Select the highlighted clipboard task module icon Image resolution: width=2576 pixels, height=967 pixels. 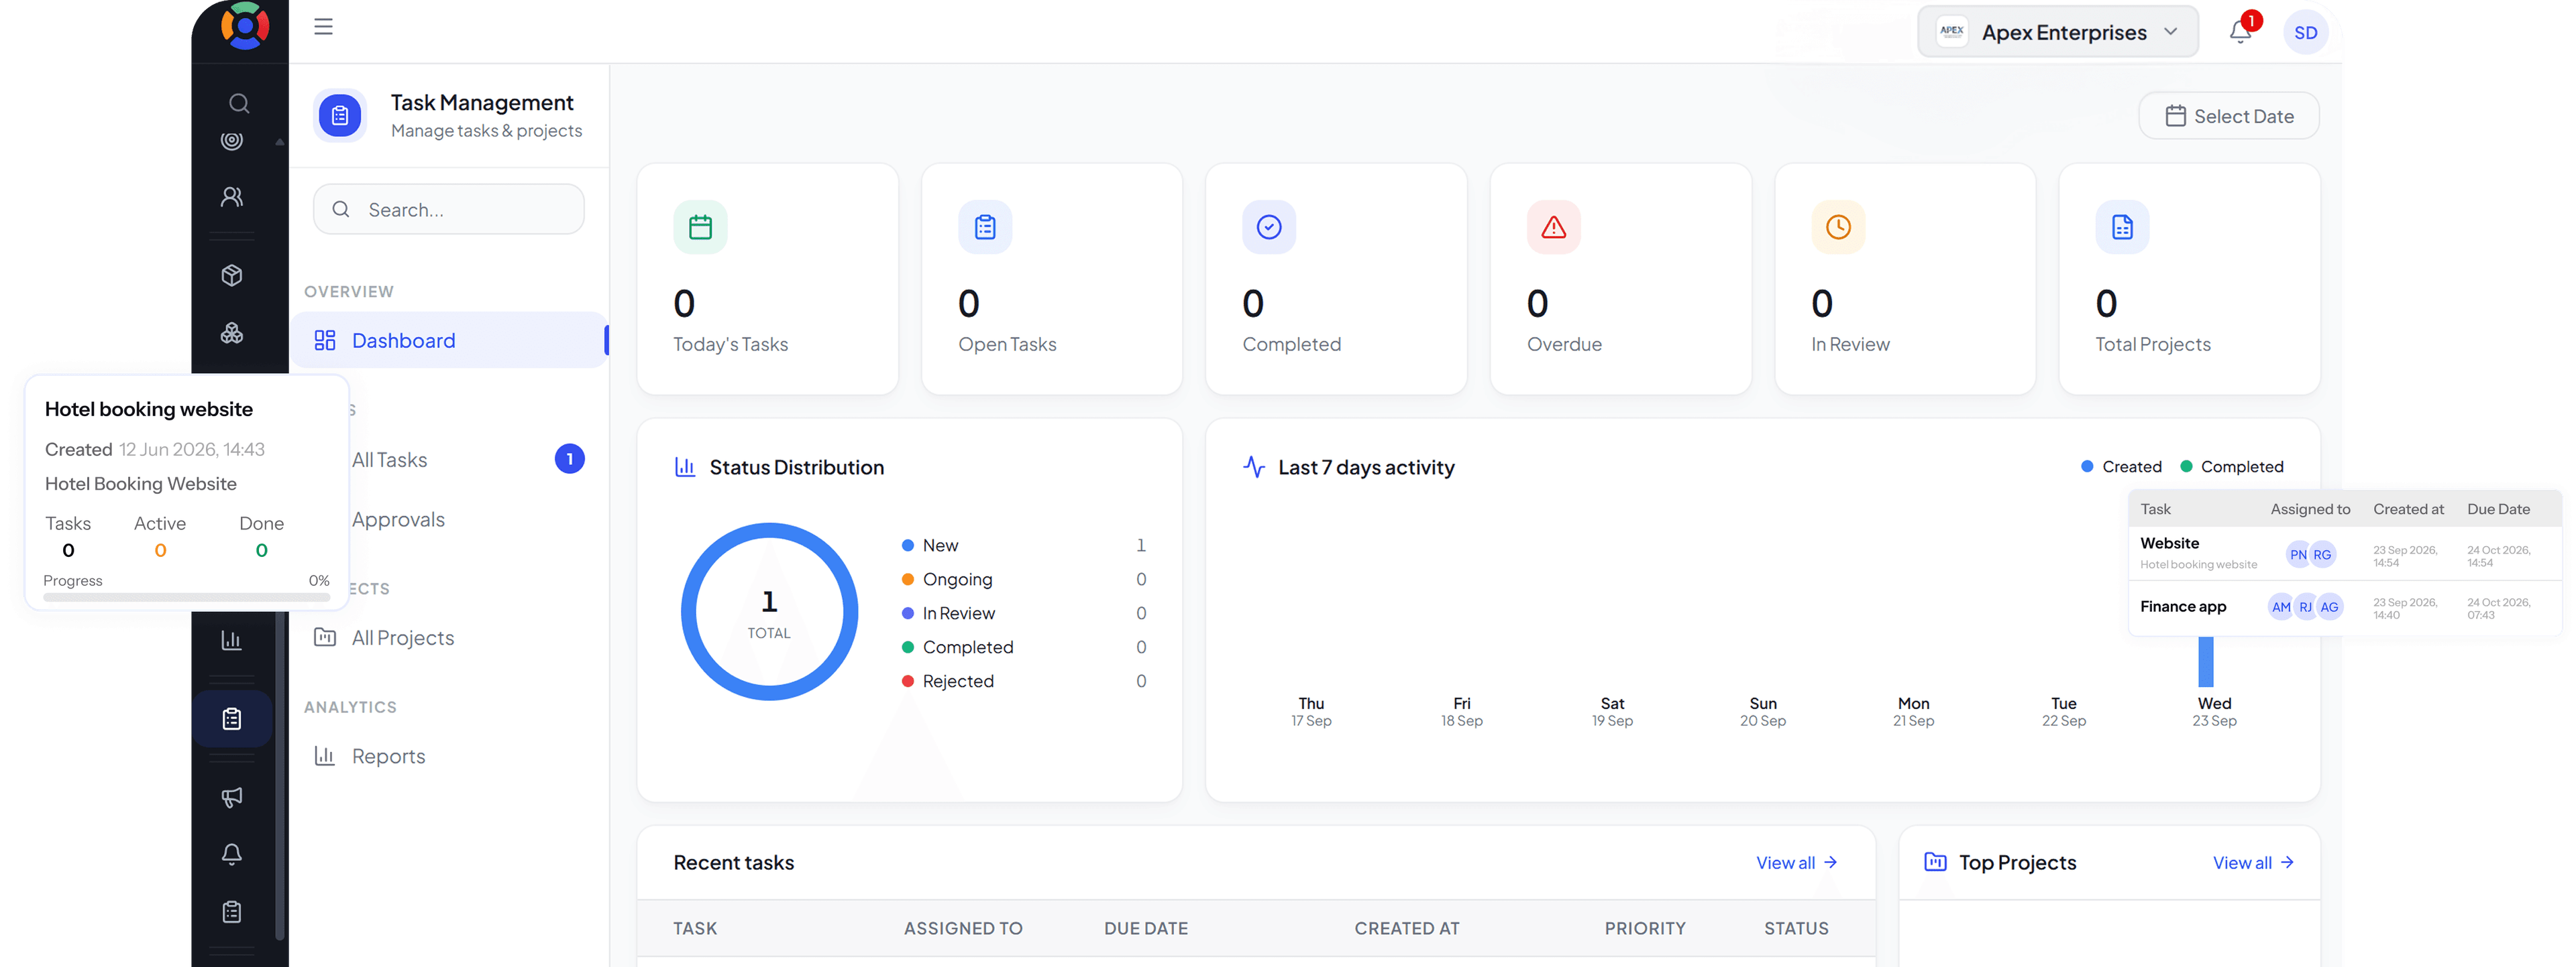[232, 718]
